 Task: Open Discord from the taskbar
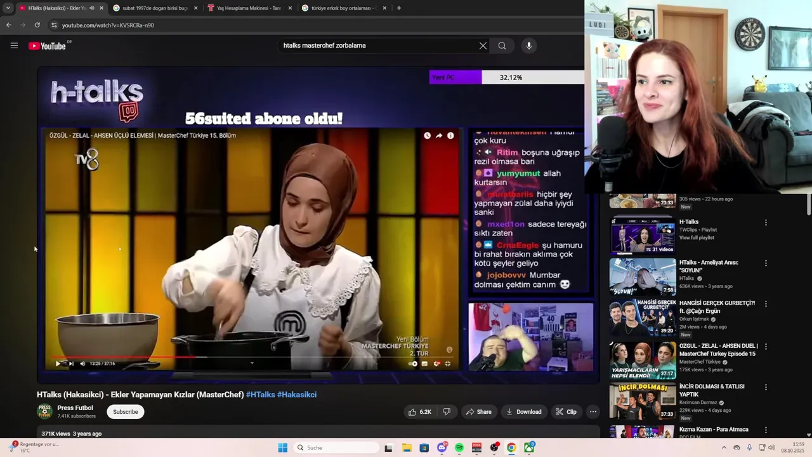coord(442,447)
